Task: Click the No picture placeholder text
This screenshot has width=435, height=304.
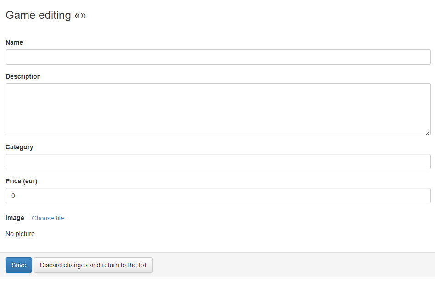Action: (20, 234)
